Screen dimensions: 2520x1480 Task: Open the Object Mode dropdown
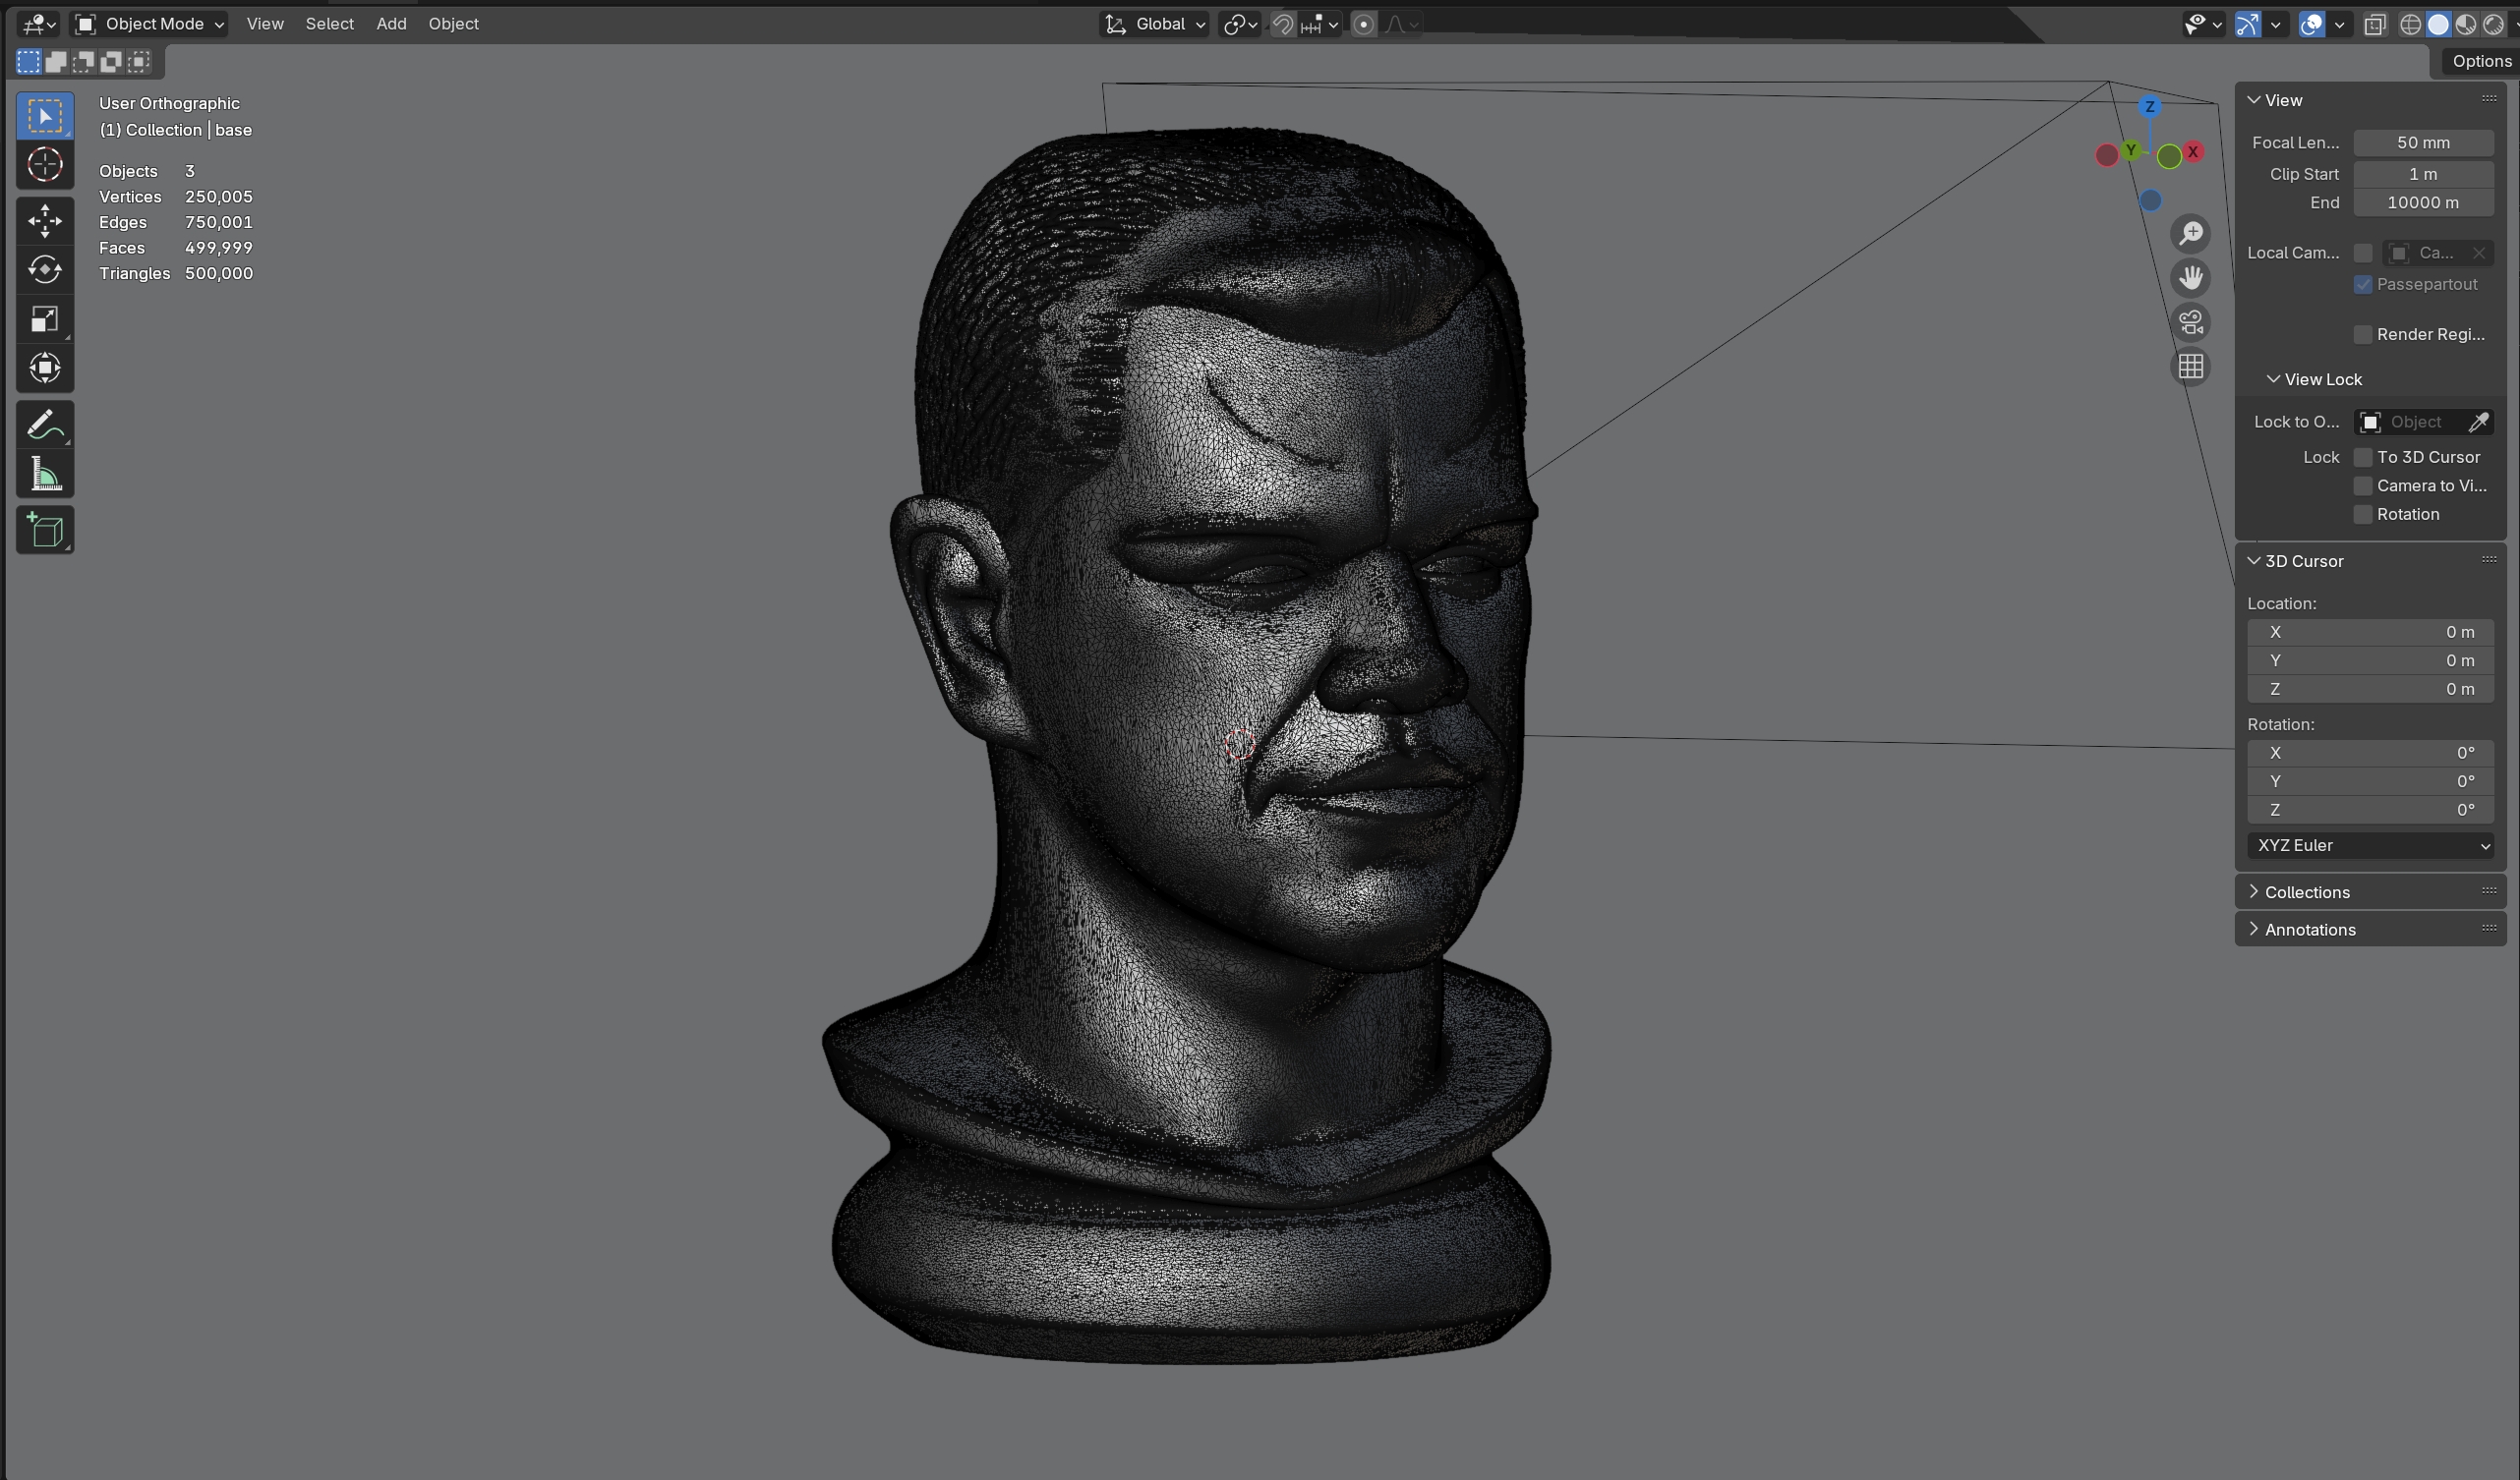pos(150,24)
